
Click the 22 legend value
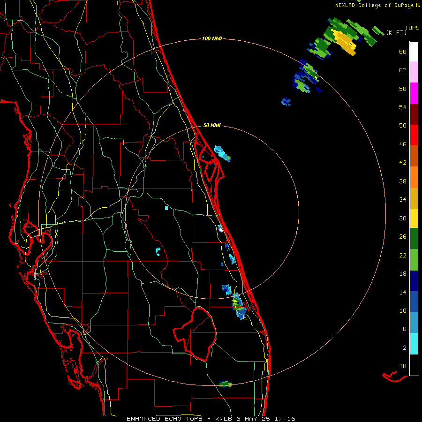tap(403, 255)
